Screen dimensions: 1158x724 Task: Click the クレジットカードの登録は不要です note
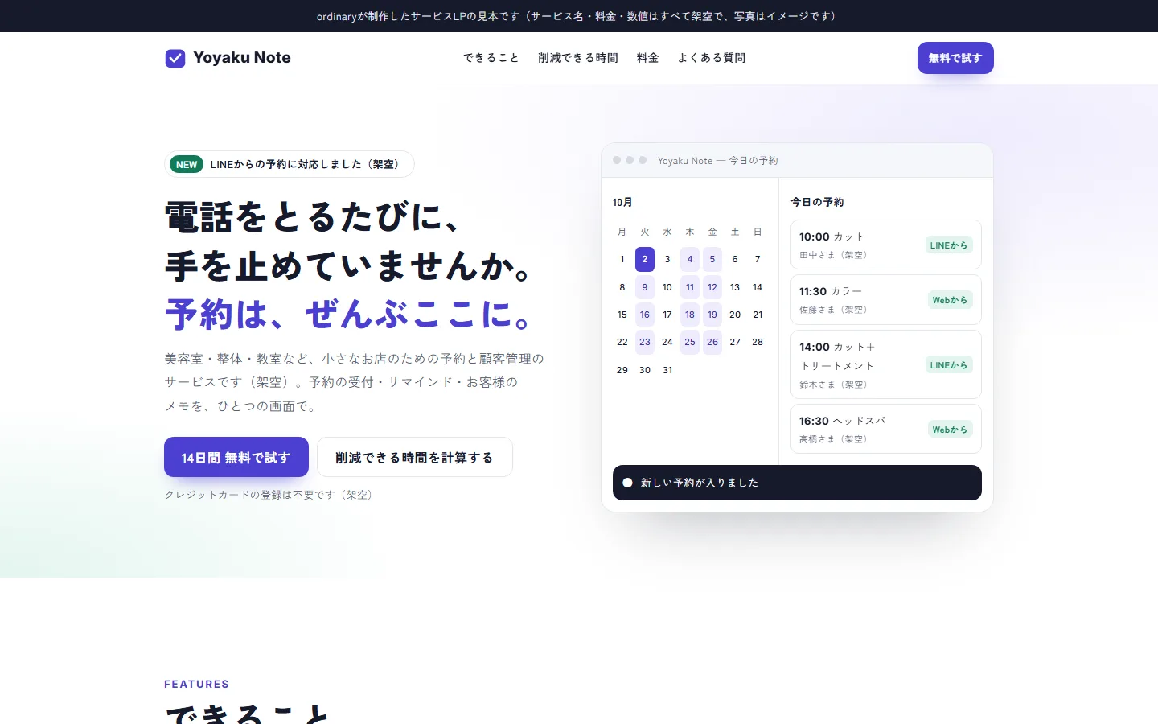click(x=270, y=495)
